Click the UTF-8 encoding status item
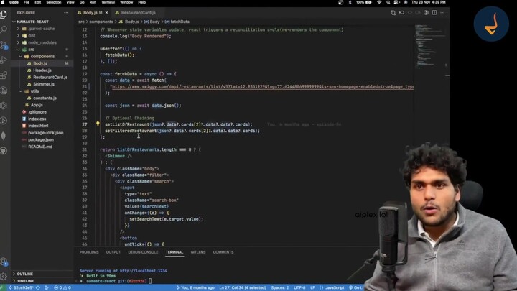Image resolution: width=517 pixels, height=291 pixels. point(299,287)
